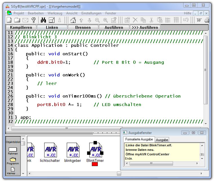Click the red square under BlinkTimer
This screenshot has height=183, width=215.
click(95, 164)
